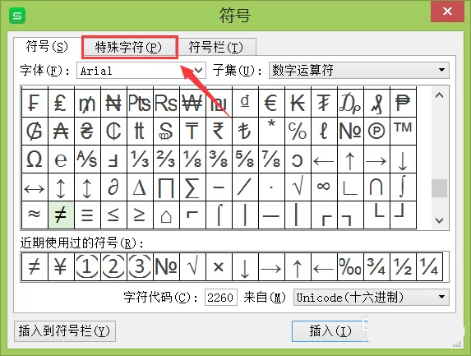Choose the left-right arrow symbol

(x=35, y=187)
